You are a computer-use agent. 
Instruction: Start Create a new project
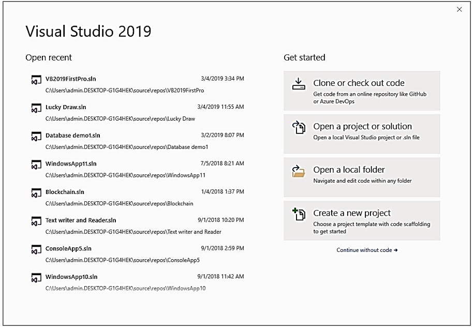362,221
